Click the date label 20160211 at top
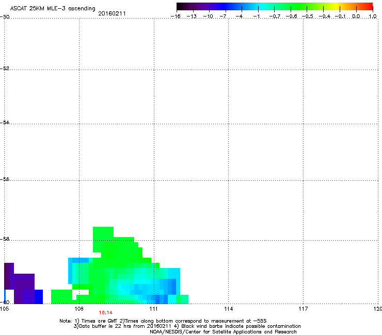382x335 pixels. [x=112, y=13]
